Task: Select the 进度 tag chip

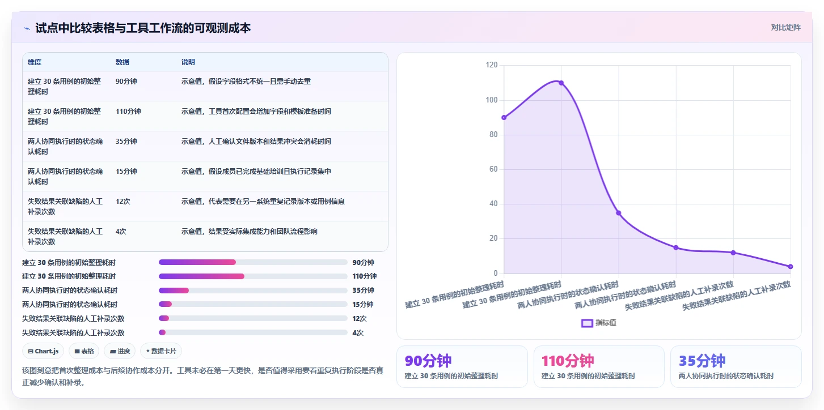Action: [x=120, y=351]
